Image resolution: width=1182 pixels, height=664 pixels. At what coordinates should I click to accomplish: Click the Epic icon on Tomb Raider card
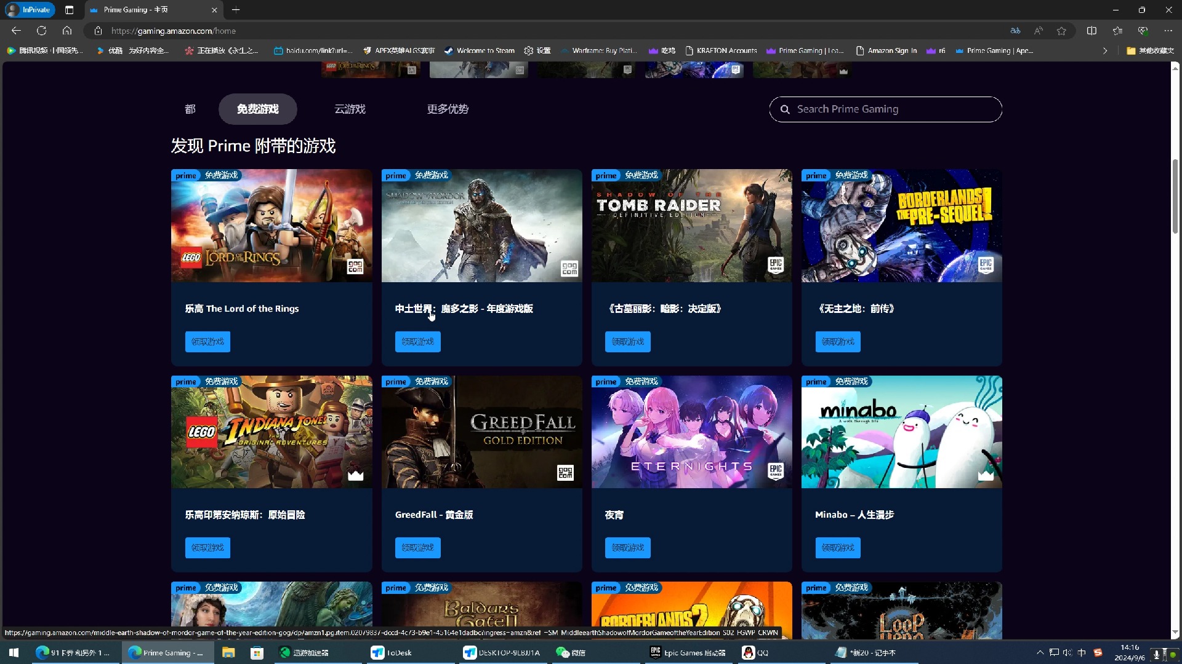tap(776, 265)
